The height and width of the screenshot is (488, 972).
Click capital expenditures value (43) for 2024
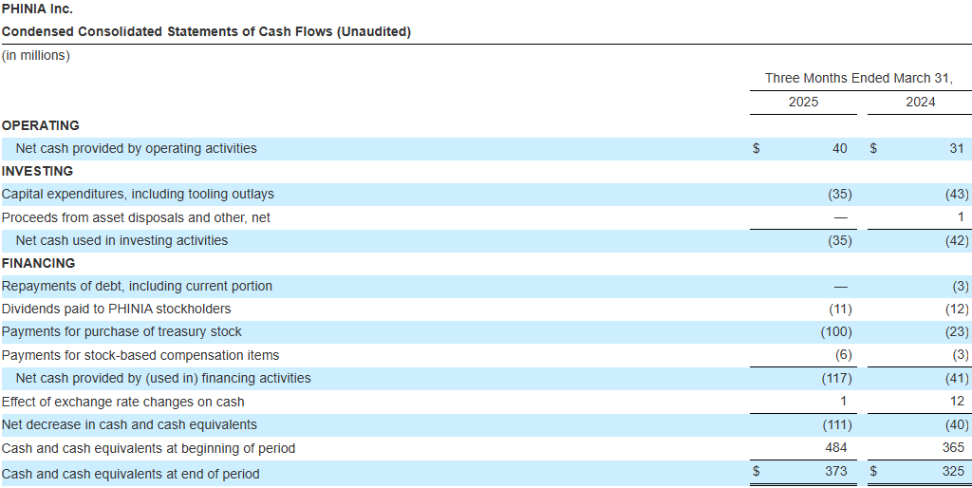coord(957,195)
